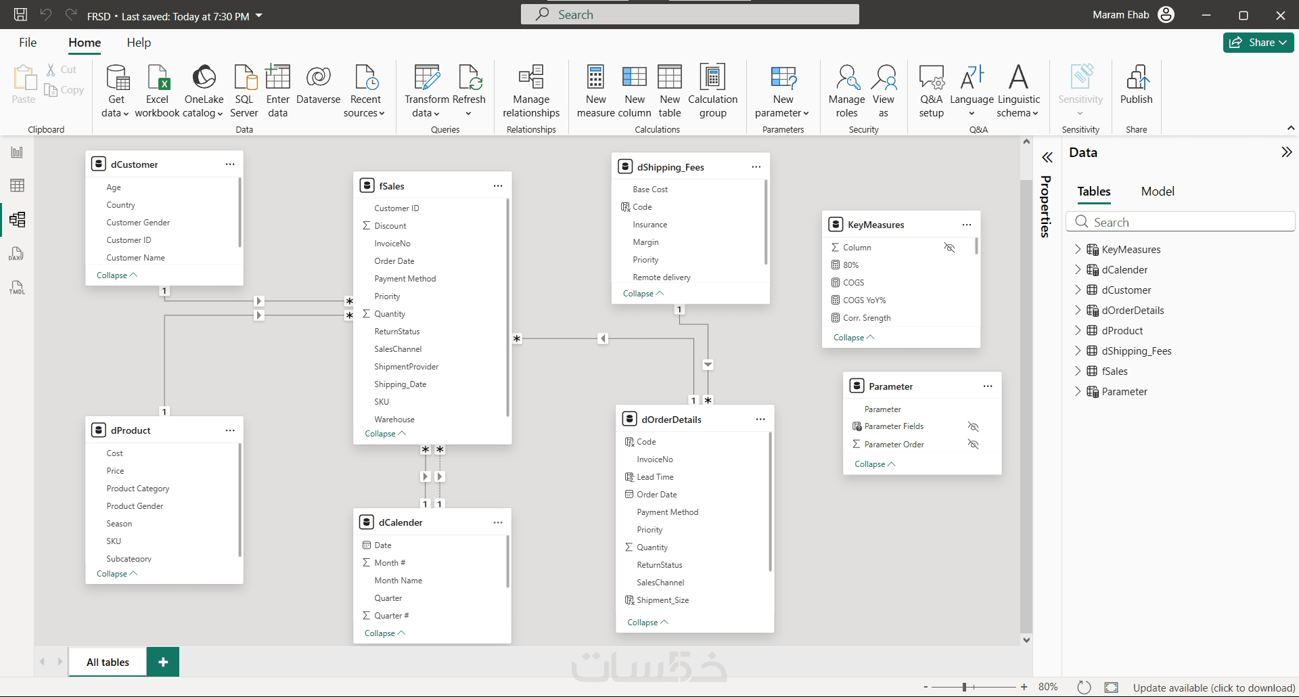1299x697 pixels.
Task: Expand KeyMeasures in the Data pane
Action: point(1078,249)
